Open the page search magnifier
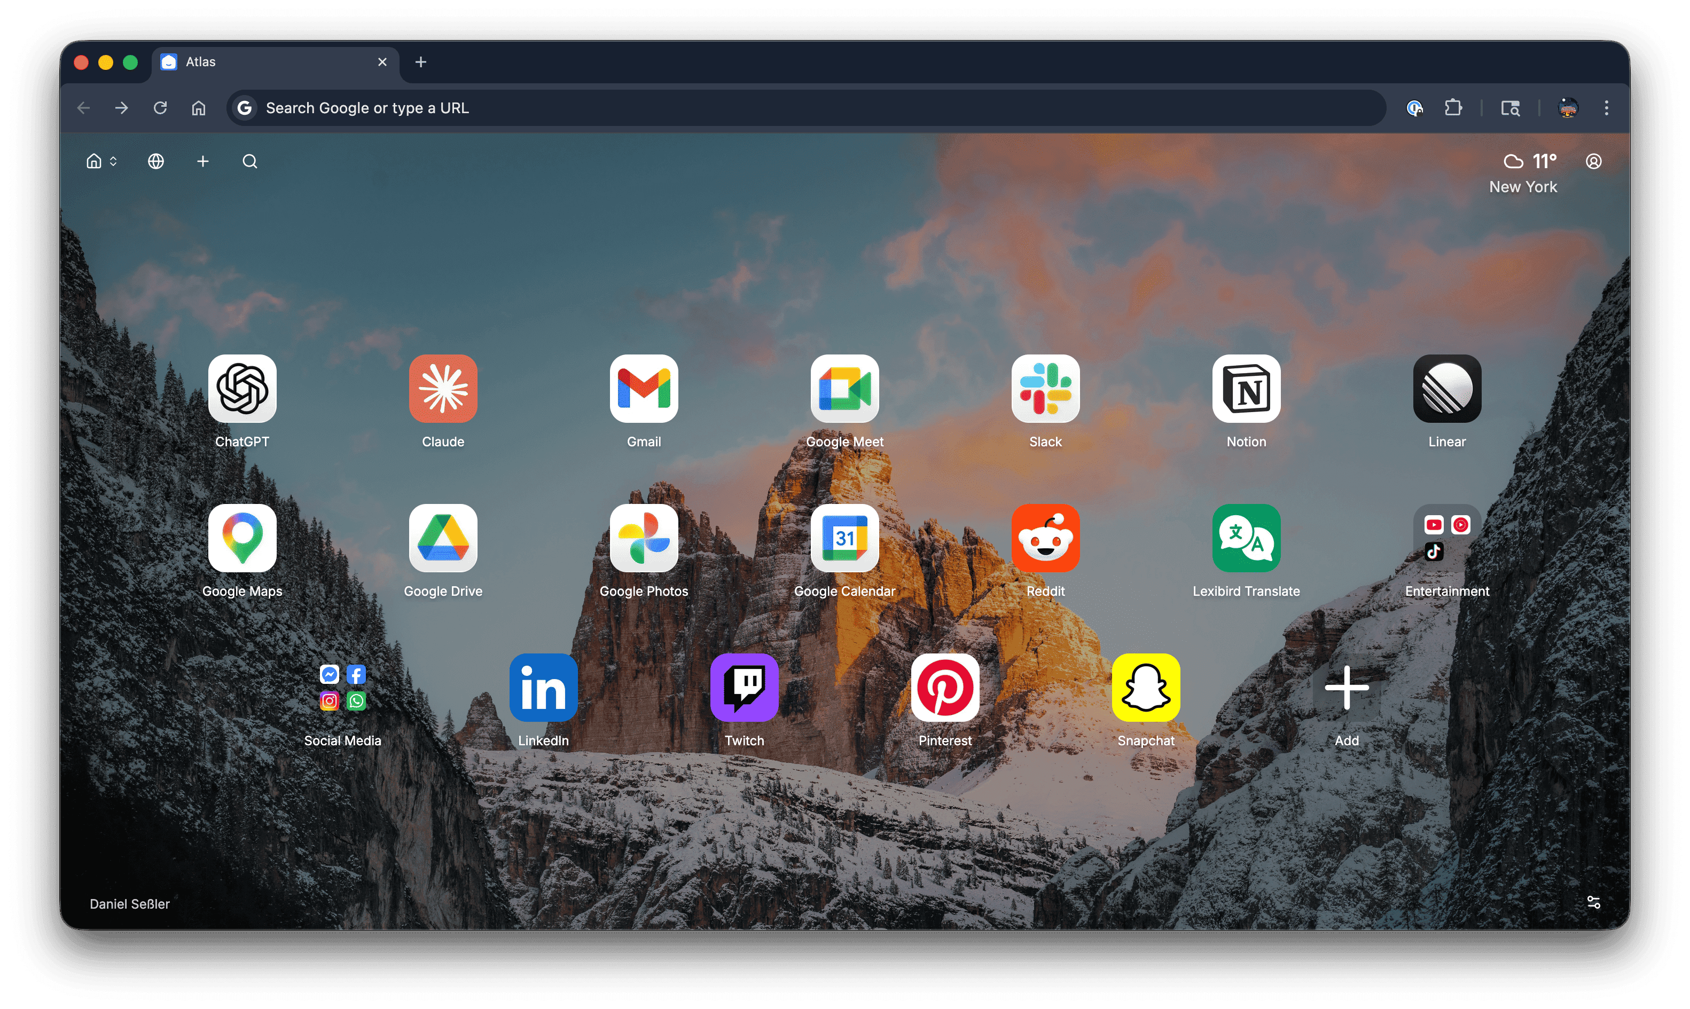Screen dimensions: 1690x1009 click(x=249, y=161)
